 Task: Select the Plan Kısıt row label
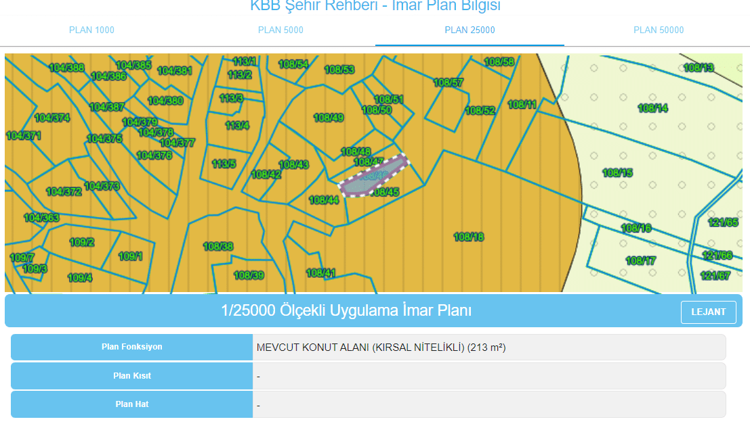tap(131, 376)
